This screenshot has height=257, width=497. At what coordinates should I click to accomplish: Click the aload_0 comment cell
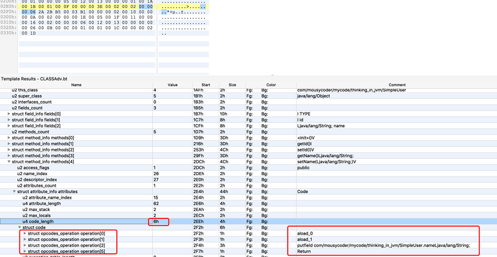click(304, 233)
